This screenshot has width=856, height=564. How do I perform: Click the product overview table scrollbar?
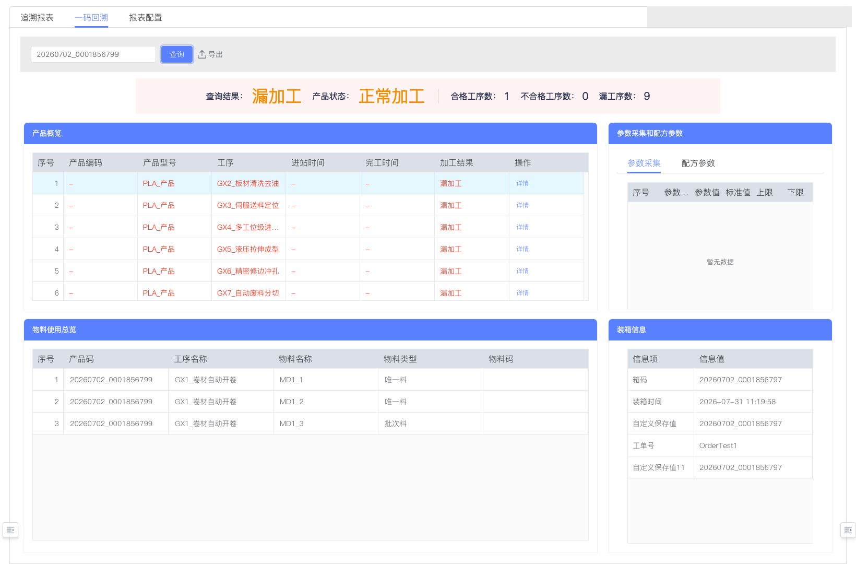(586, 236)
